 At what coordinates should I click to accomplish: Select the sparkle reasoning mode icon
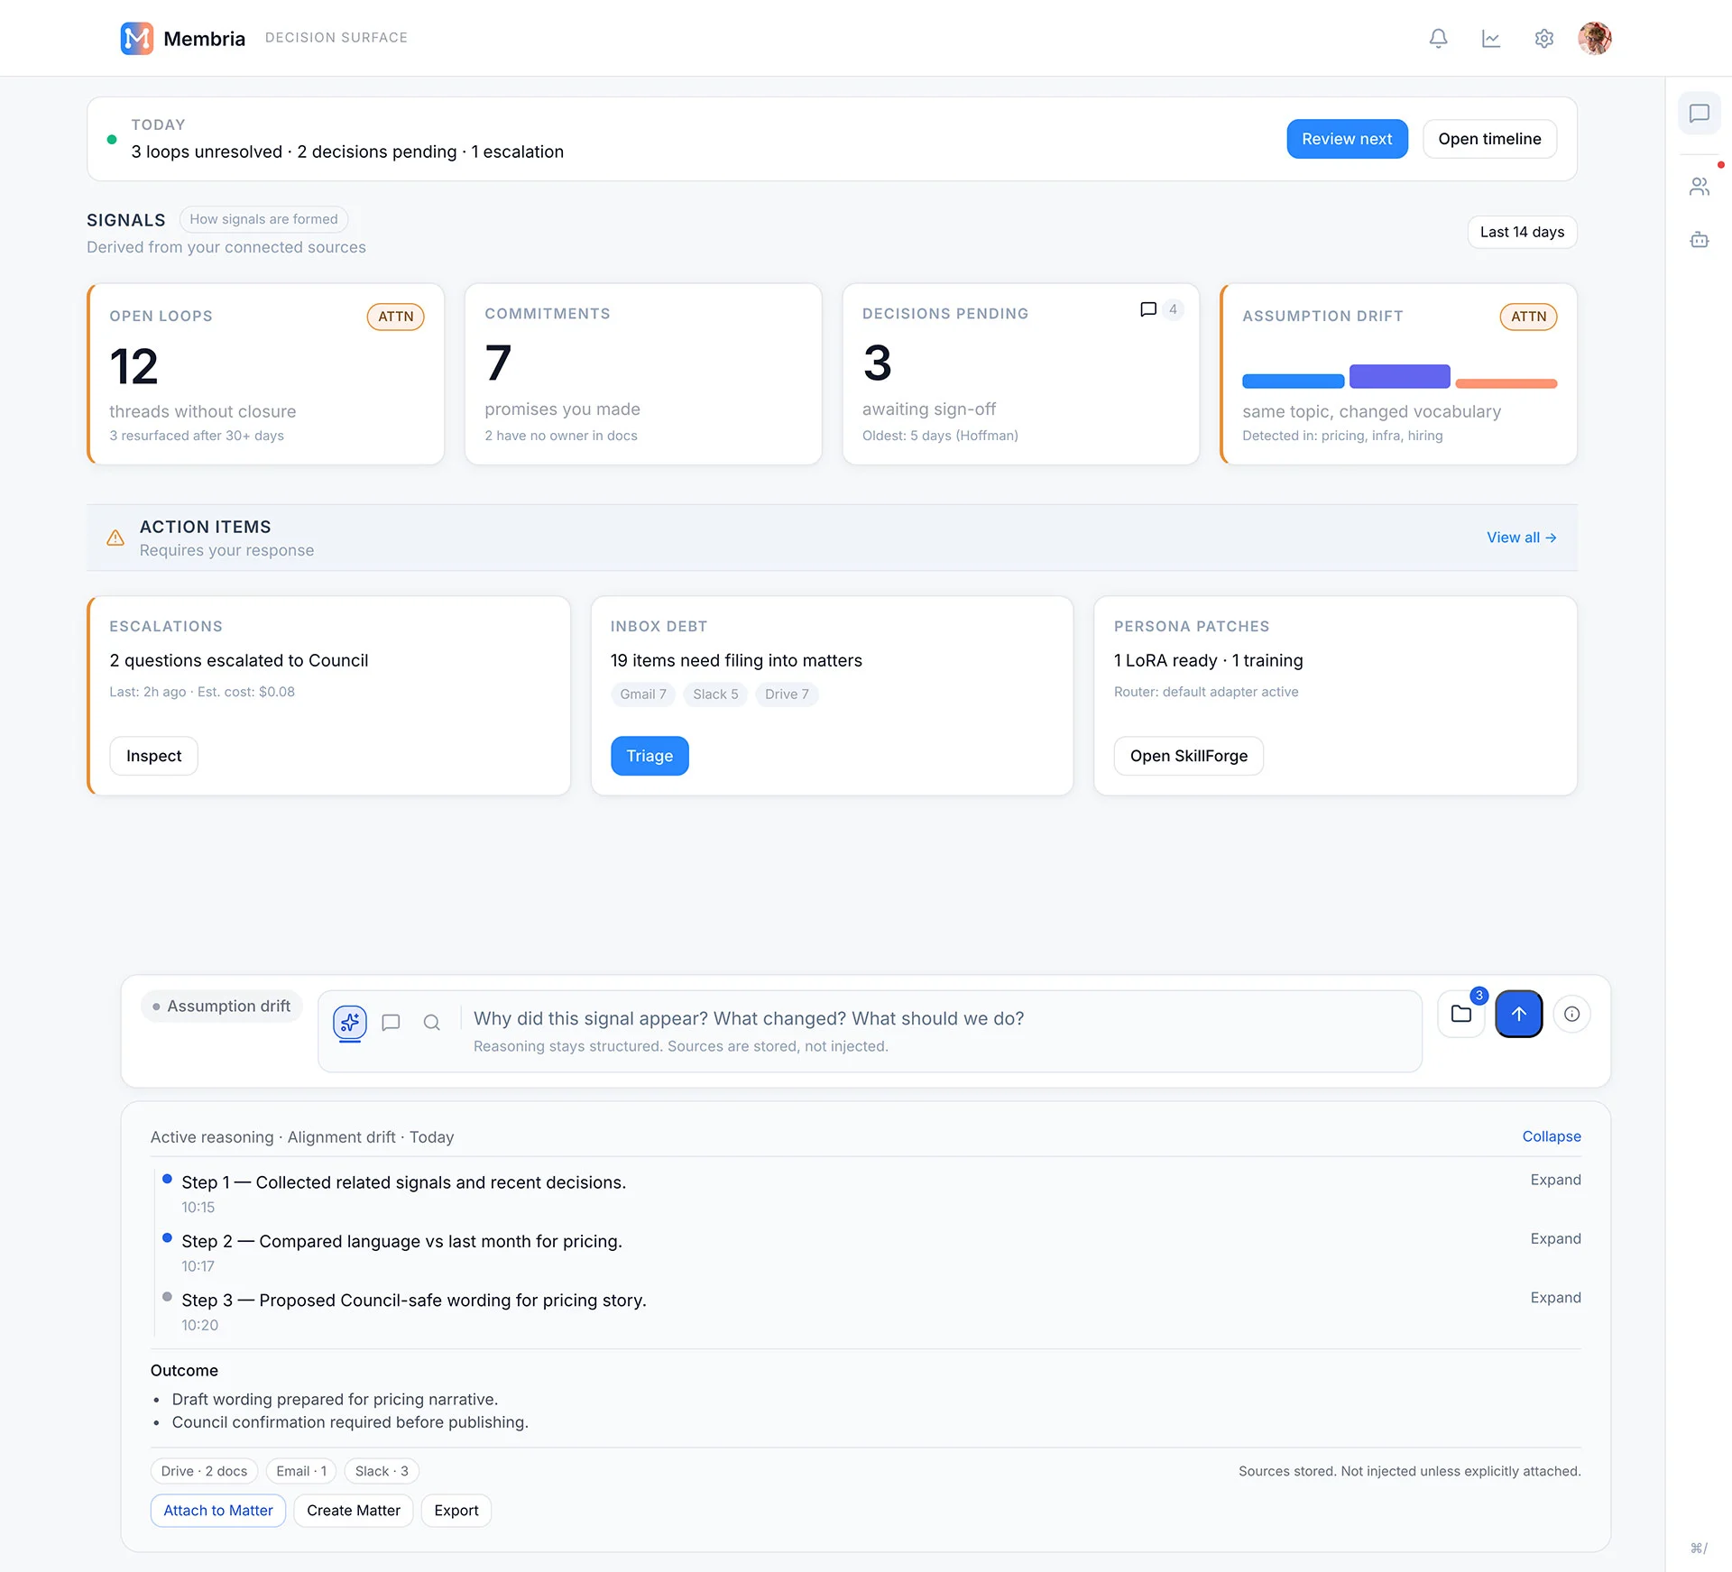coord(350,1022)
